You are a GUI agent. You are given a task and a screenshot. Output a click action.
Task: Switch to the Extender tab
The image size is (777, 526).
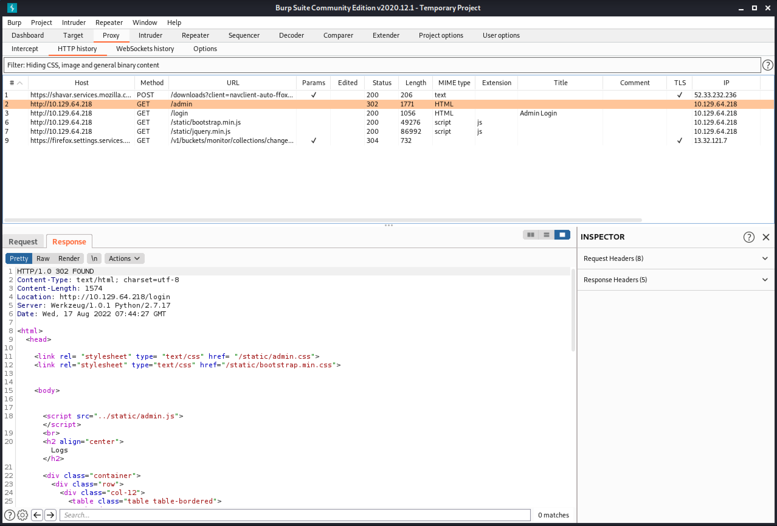[x=386, y=36]
